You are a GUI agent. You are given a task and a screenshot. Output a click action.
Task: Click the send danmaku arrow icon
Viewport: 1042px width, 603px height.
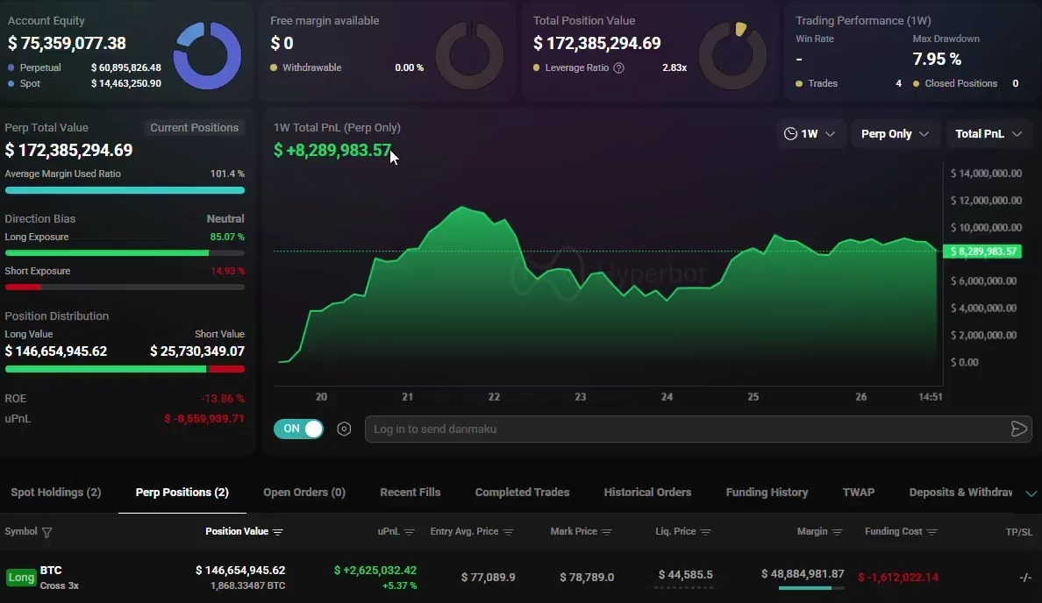1018,429
